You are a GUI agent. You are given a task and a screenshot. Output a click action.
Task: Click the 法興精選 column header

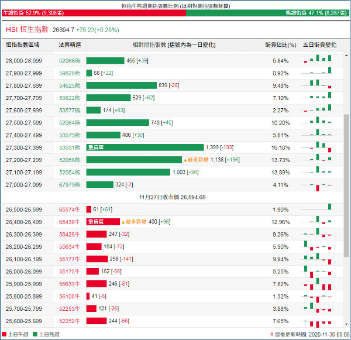coord(70,45)
